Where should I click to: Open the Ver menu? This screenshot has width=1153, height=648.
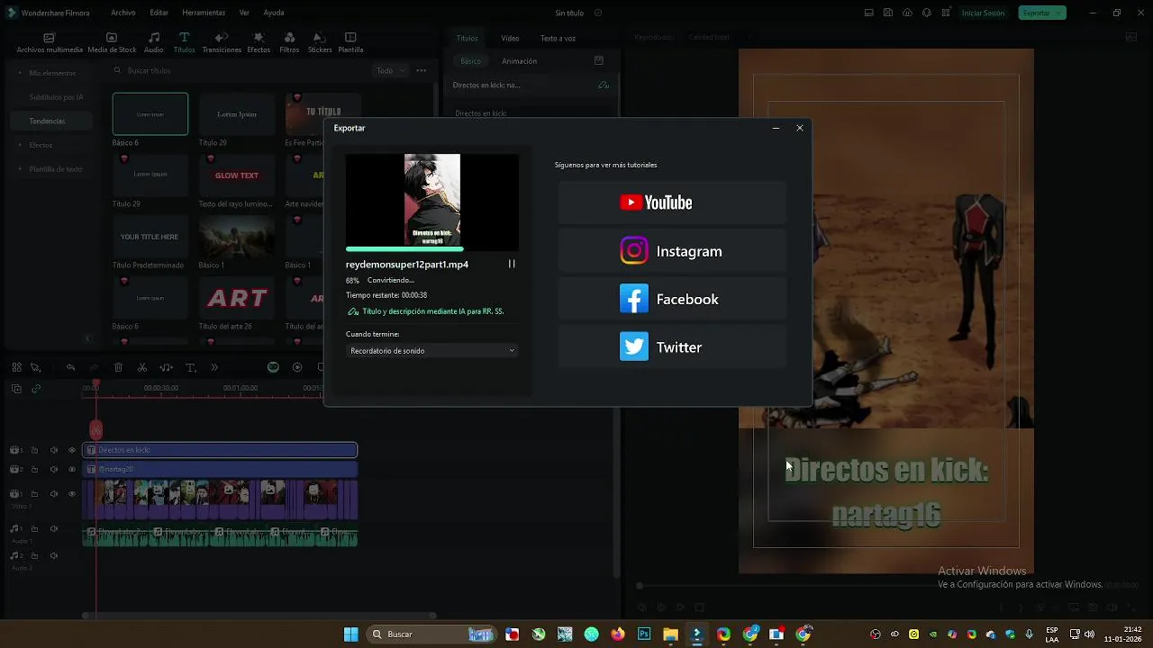point(244,13)
